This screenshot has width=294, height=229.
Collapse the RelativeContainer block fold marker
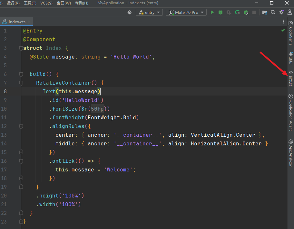21,83
